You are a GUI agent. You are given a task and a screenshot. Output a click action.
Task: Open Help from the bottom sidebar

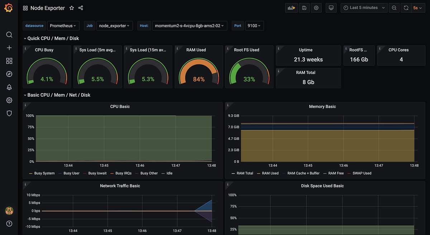(x=9, y=224)
